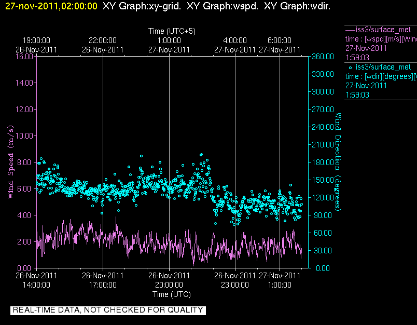
Task: Select the Wind Speed (m/s) axis title
Action: [x=11, y=162]
